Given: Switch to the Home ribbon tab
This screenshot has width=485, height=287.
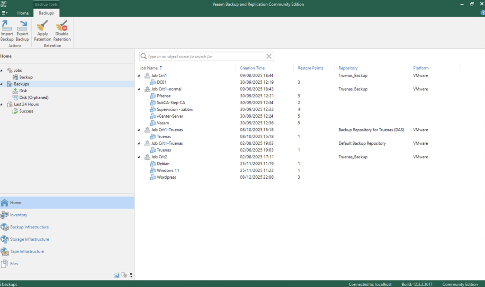Looking at the screenshot, I should click(23, 13).
